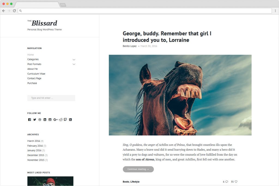
Task: Open March 2016 archive link
Action: (x=34, y=141)
